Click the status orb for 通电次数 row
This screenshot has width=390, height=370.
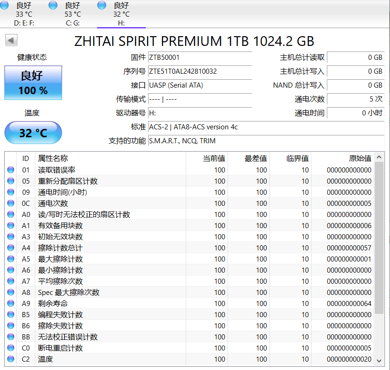tap(11, 203)
